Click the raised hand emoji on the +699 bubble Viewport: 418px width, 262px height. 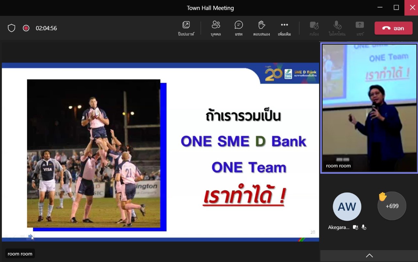click(x=382, y=197)
